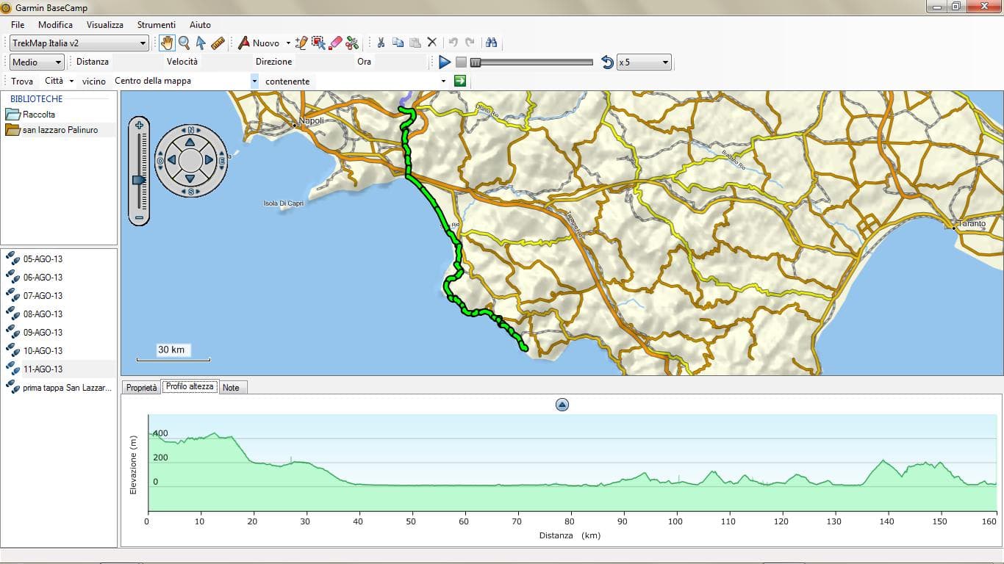This screenshot has height=564, width=1004.
Task: Open the x 5 playback speed dropdown
Action: [644, 62]
